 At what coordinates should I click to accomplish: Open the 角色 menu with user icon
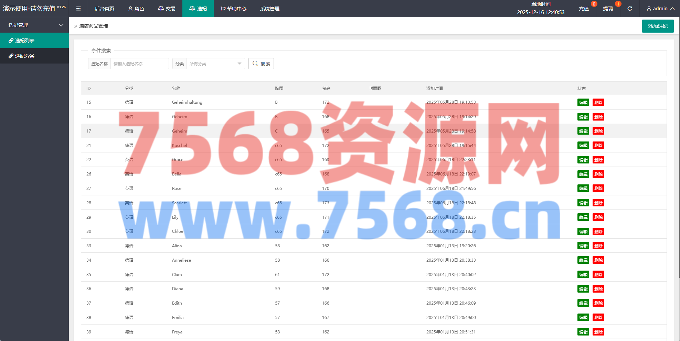[x=136, y=9]
